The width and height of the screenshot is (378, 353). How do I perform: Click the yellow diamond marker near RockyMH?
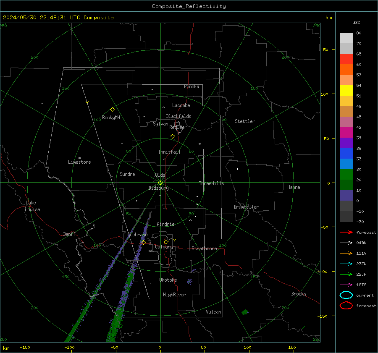click(x=112, y=110)
